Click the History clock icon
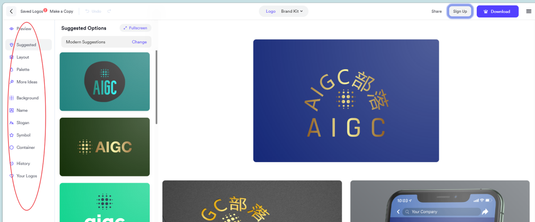Viewport: 535px width, 222px height. coord(12,164)
